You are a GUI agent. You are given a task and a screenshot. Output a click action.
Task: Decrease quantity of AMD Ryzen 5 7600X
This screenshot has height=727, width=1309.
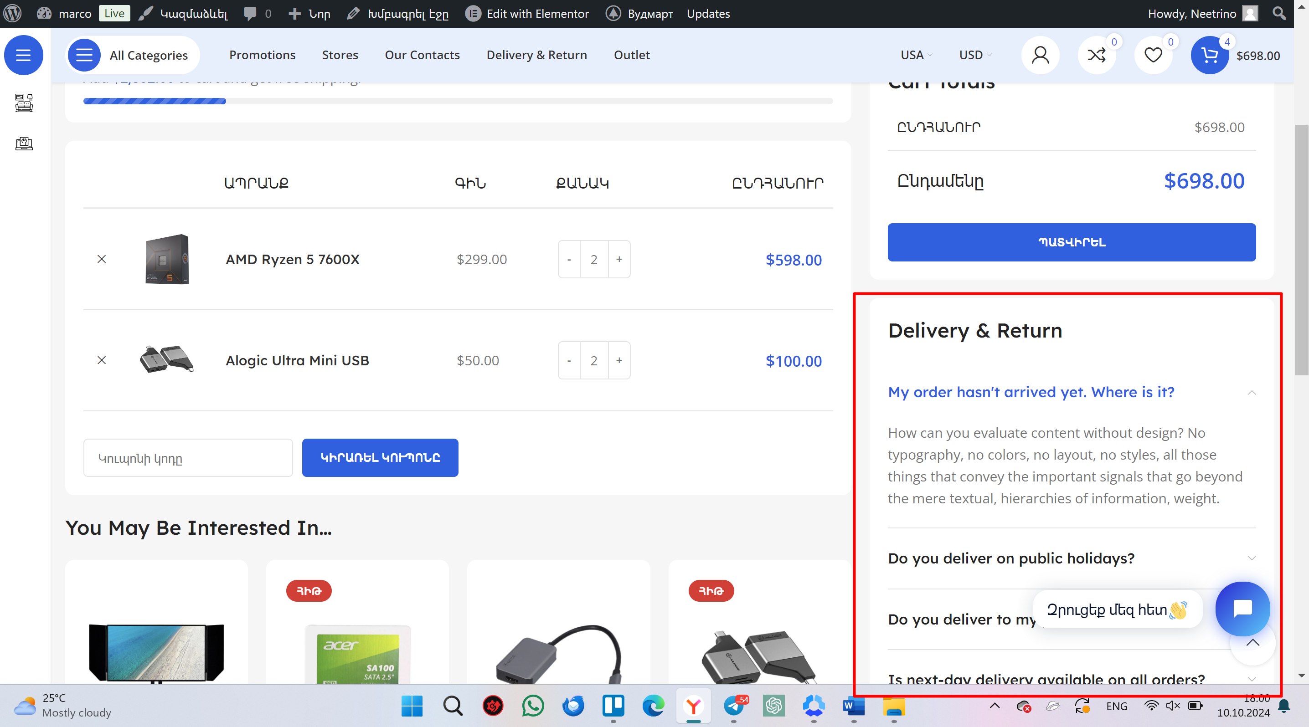(569, 260)
